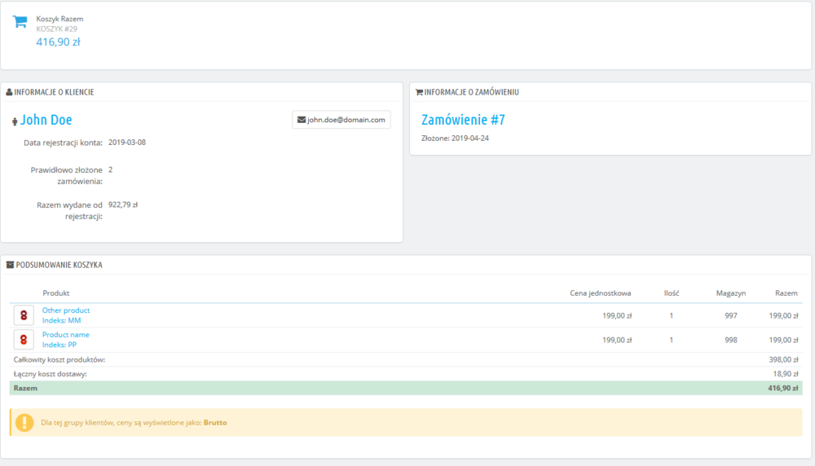This screenshot has width=815, height=466.
Task: Click the Koszyk Razem title text
Action: 59,19
